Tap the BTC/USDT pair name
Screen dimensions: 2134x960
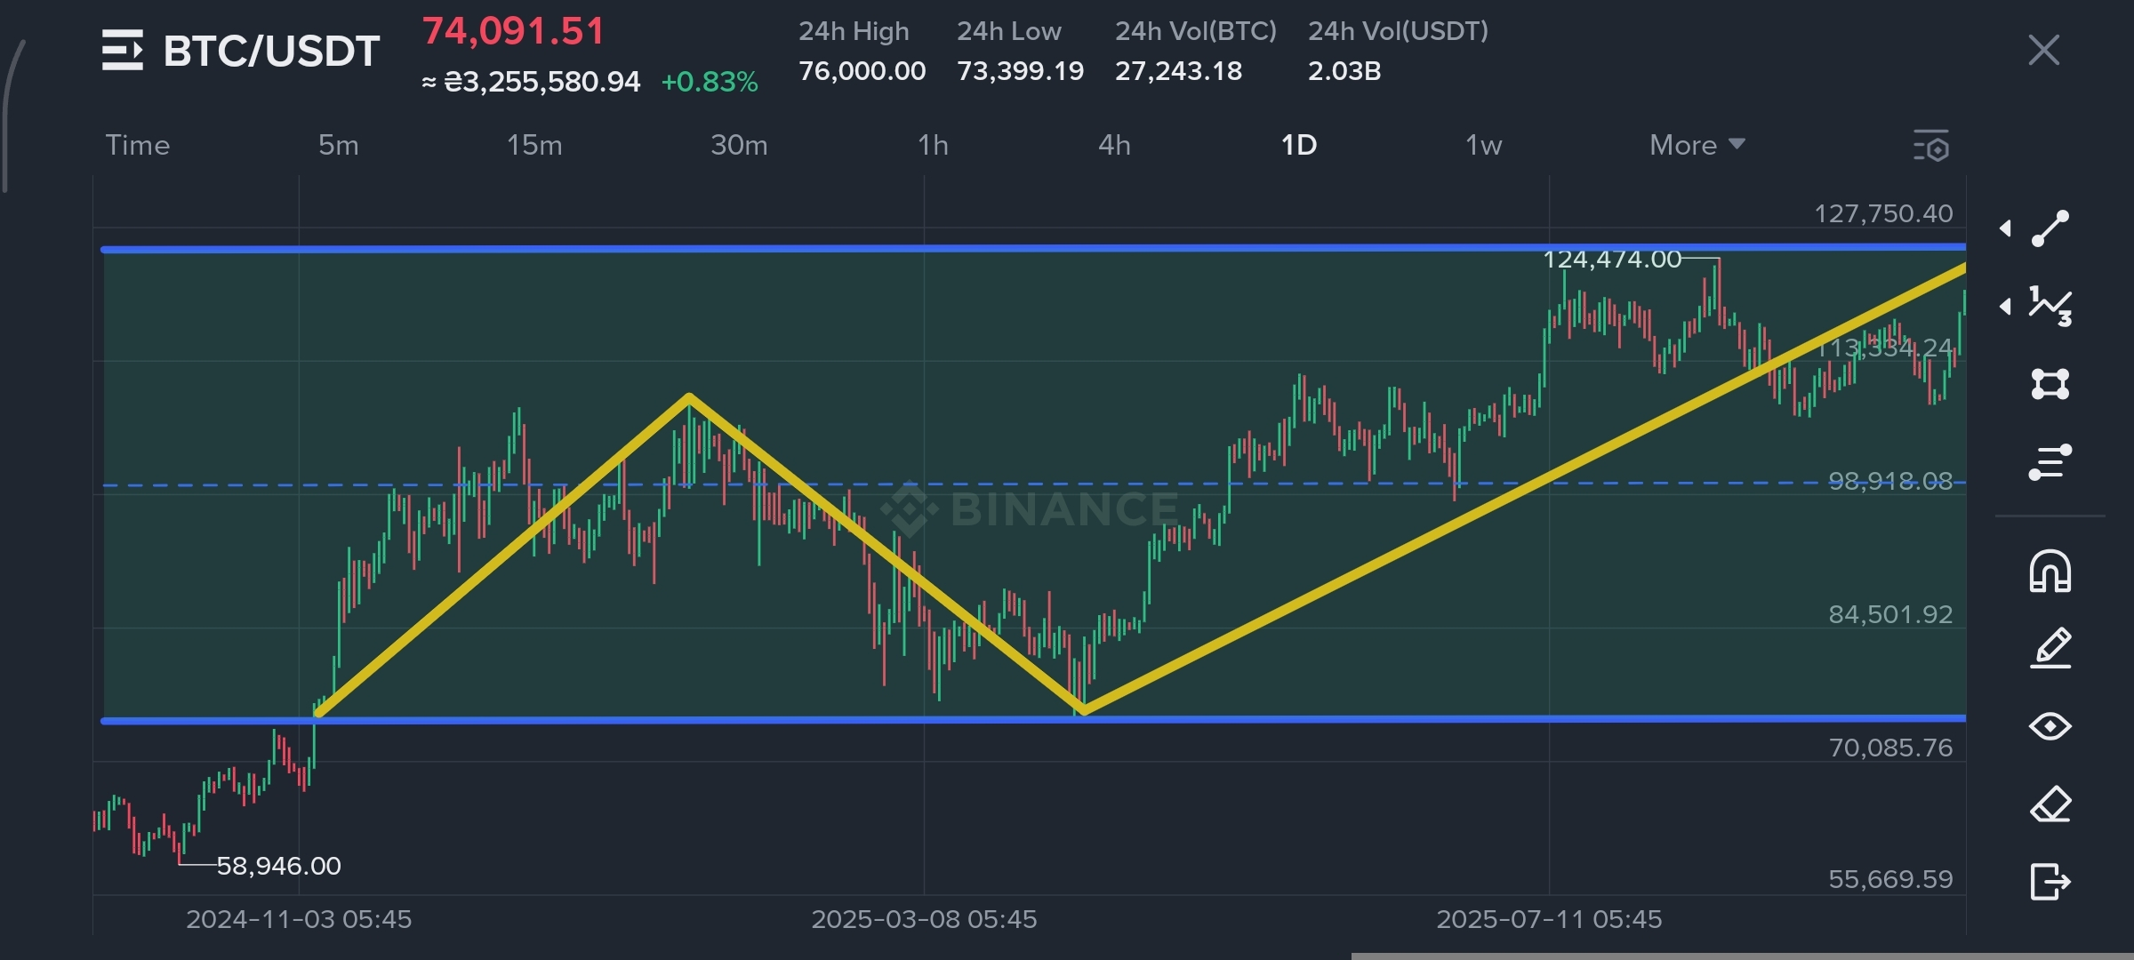coord(271,51)
